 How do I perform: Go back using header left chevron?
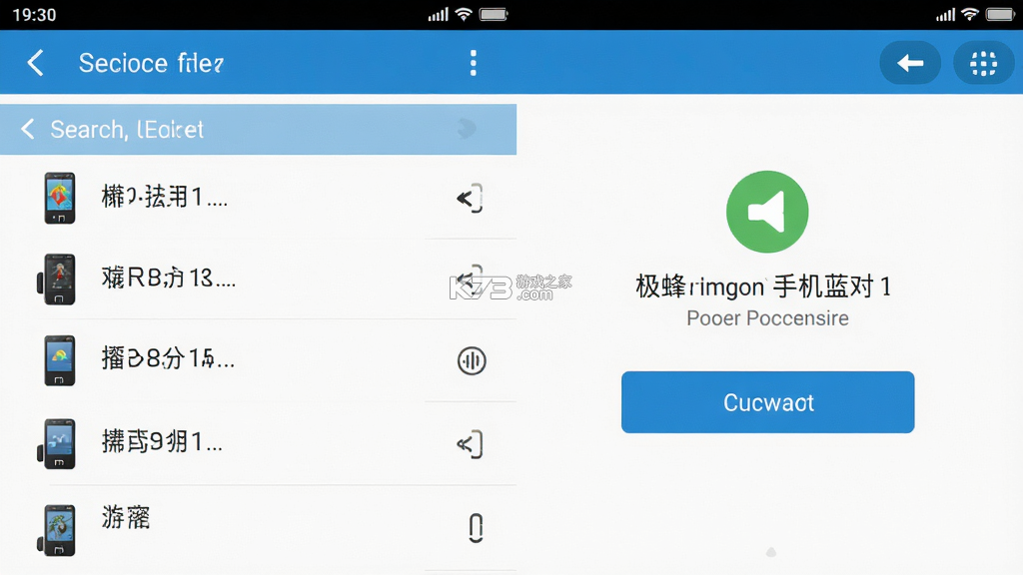click(x=35, y=63)
